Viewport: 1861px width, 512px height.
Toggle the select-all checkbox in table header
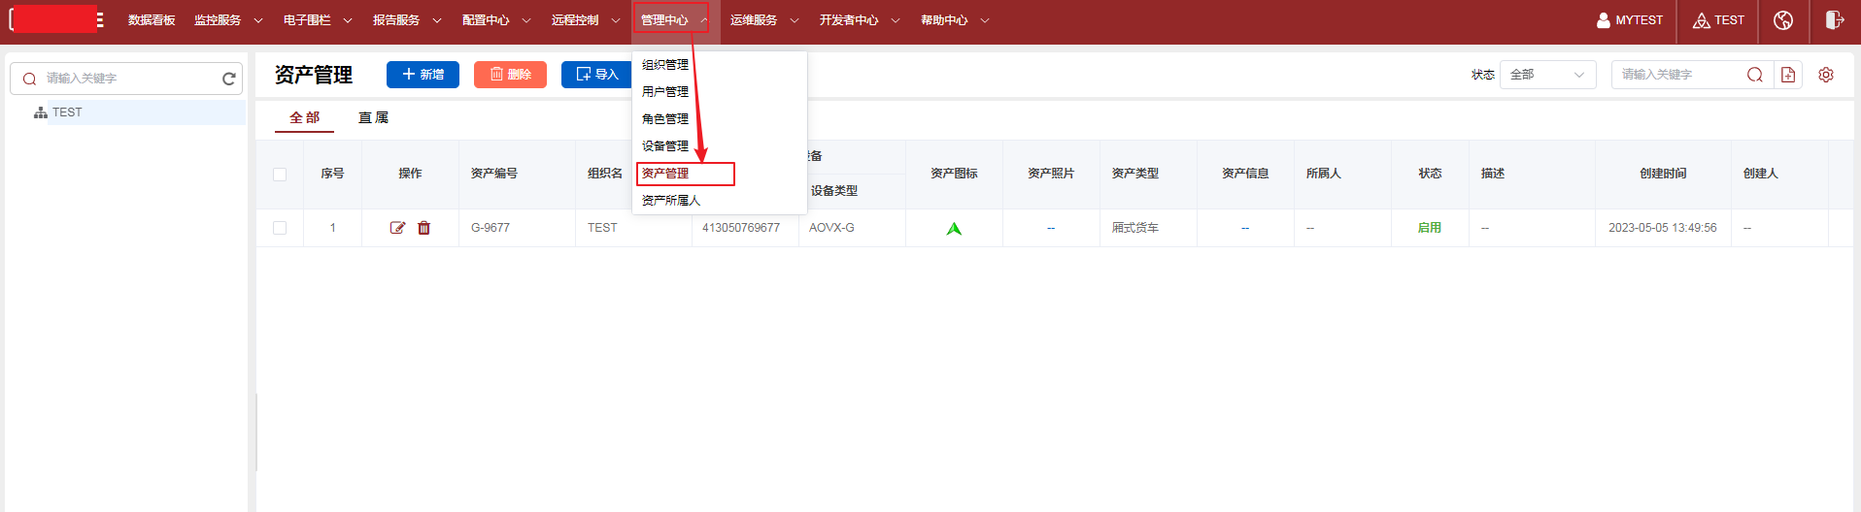(x=280, y=175)
